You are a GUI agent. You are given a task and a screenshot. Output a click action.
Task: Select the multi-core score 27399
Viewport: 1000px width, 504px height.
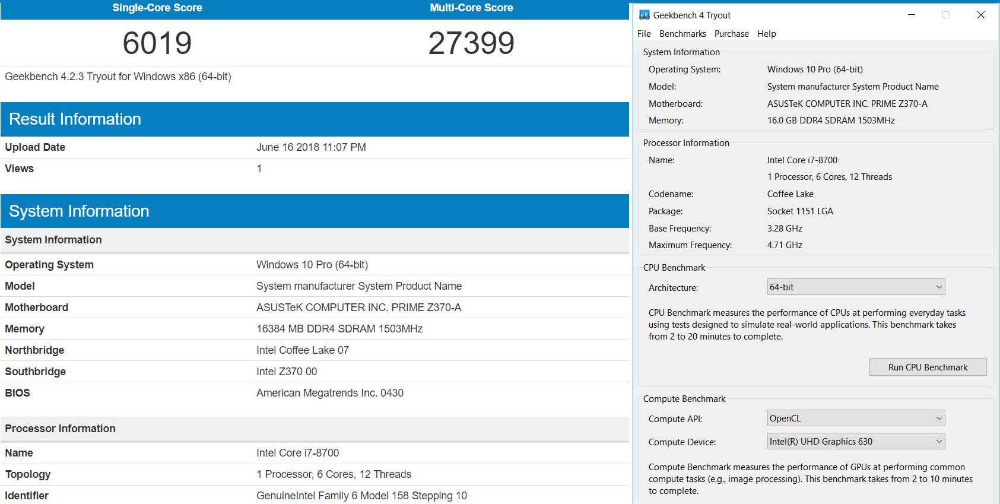pos(471,43)
